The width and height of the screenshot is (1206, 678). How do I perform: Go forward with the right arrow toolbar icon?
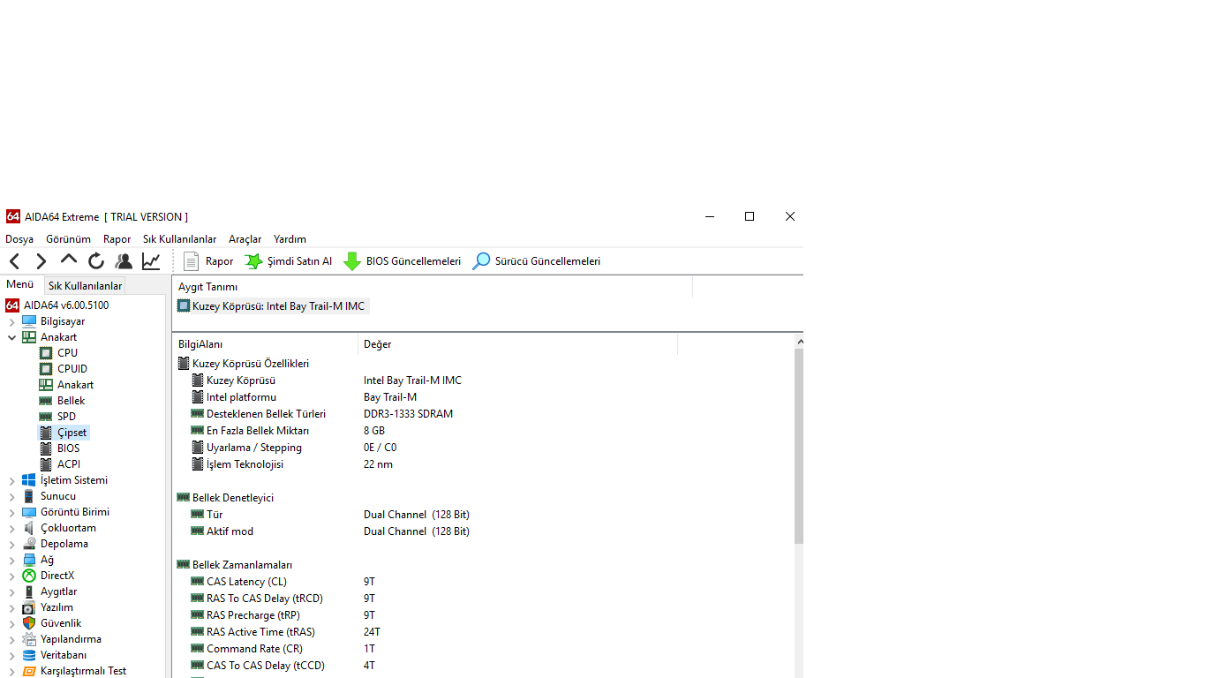[x=41, y=261]
